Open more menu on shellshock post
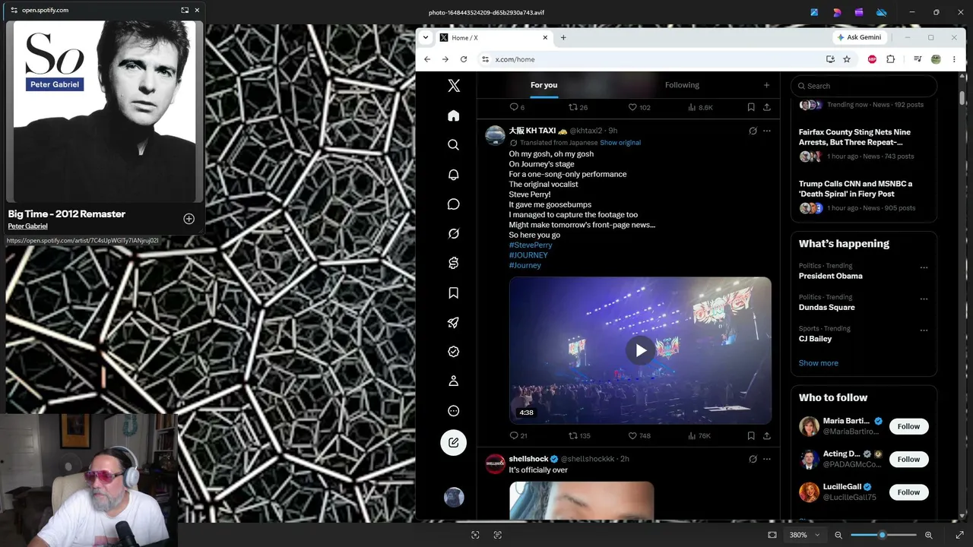Image resolution: width=973 pixels, height=547 pixels. pos(766,459)
